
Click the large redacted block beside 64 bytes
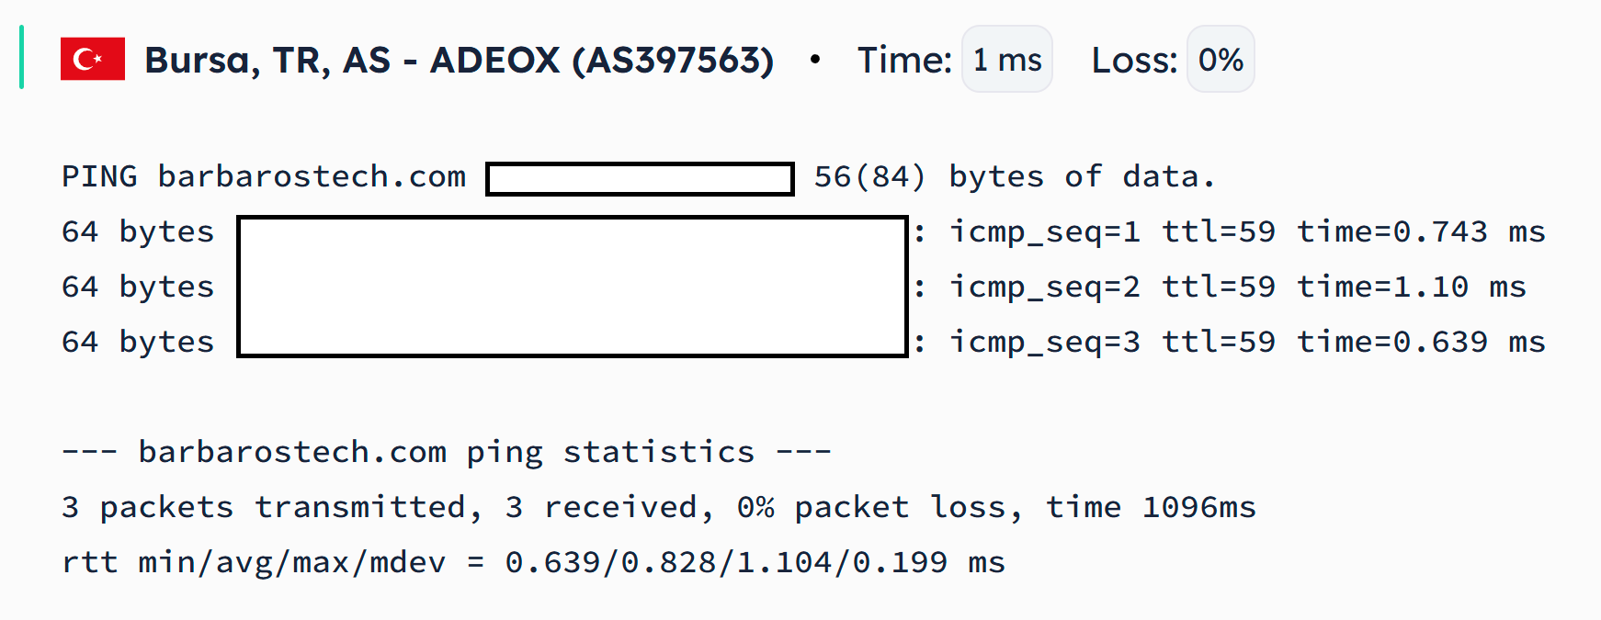pyautogui.click(x=573, y=287)
